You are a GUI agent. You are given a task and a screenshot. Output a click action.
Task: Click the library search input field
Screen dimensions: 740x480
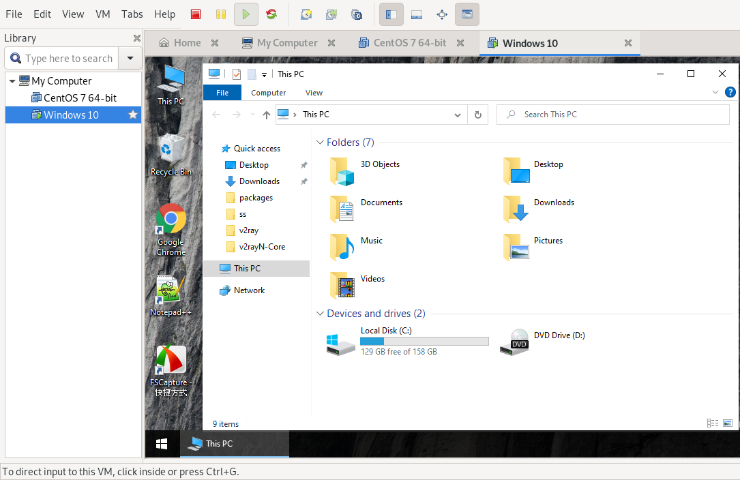tap(62, 58)
